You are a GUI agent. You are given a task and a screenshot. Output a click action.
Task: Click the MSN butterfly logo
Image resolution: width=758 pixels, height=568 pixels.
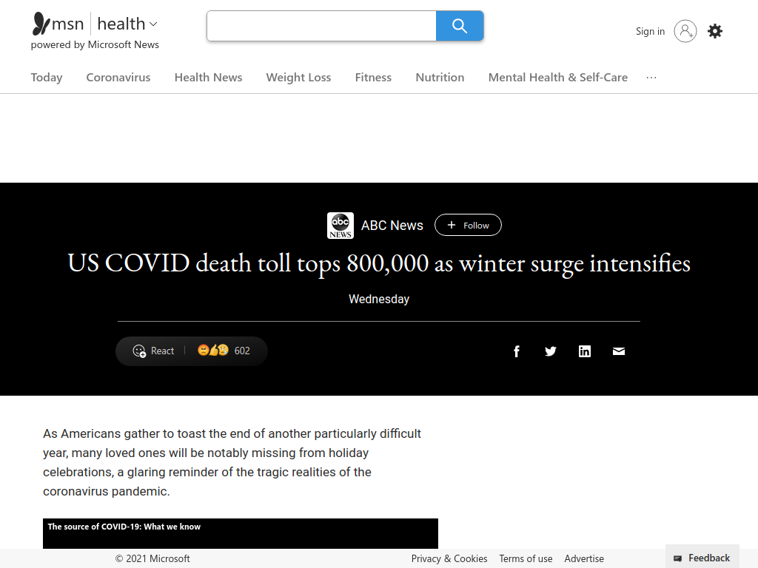tap(41, 24)
